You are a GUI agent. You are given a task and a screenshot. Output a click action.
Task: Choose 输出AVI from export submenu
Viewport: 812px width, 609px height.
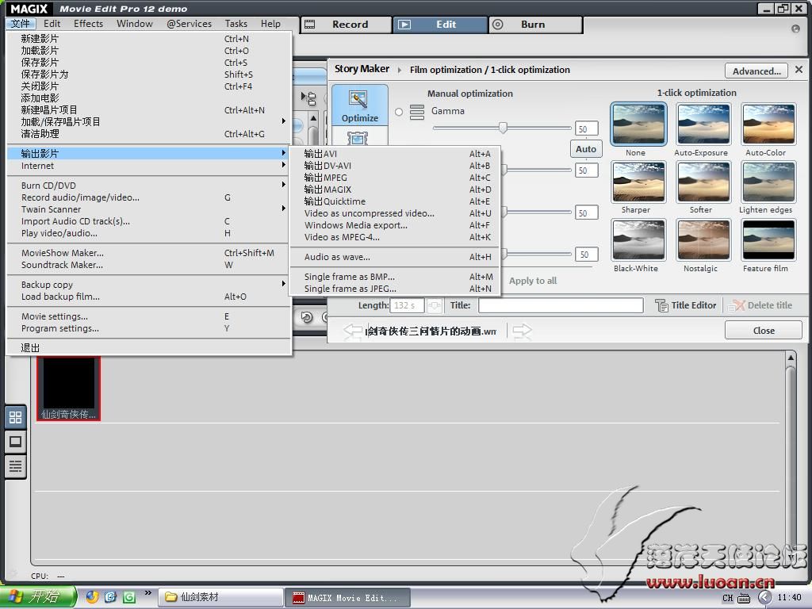(x=395, y=154)
